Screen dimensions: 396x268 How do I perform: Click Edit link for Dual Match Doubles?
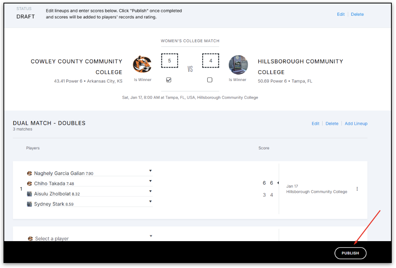[315, 124]
